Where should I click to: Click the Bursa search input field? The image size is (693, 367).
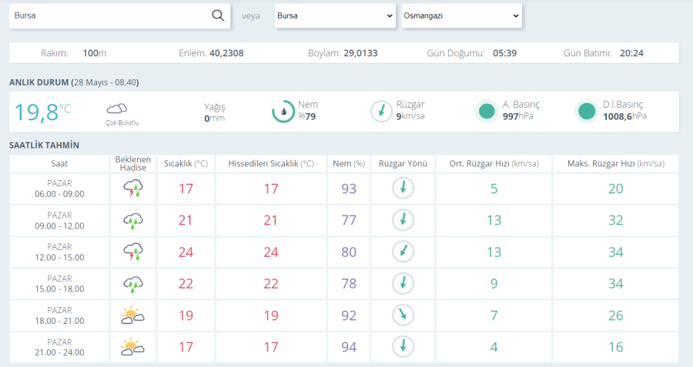pos(108,15)
